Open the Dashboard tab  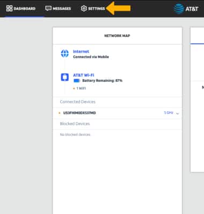point(21,9)
